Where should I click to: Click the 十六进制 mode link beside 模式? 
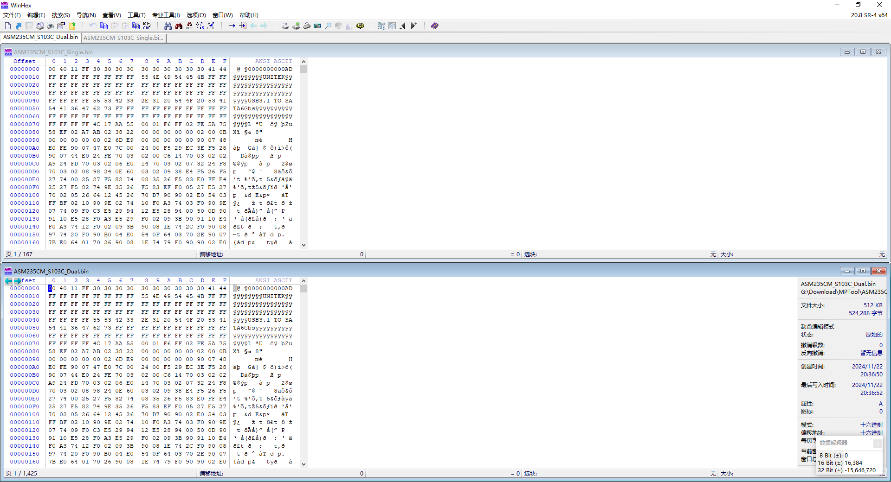(871, 425)
